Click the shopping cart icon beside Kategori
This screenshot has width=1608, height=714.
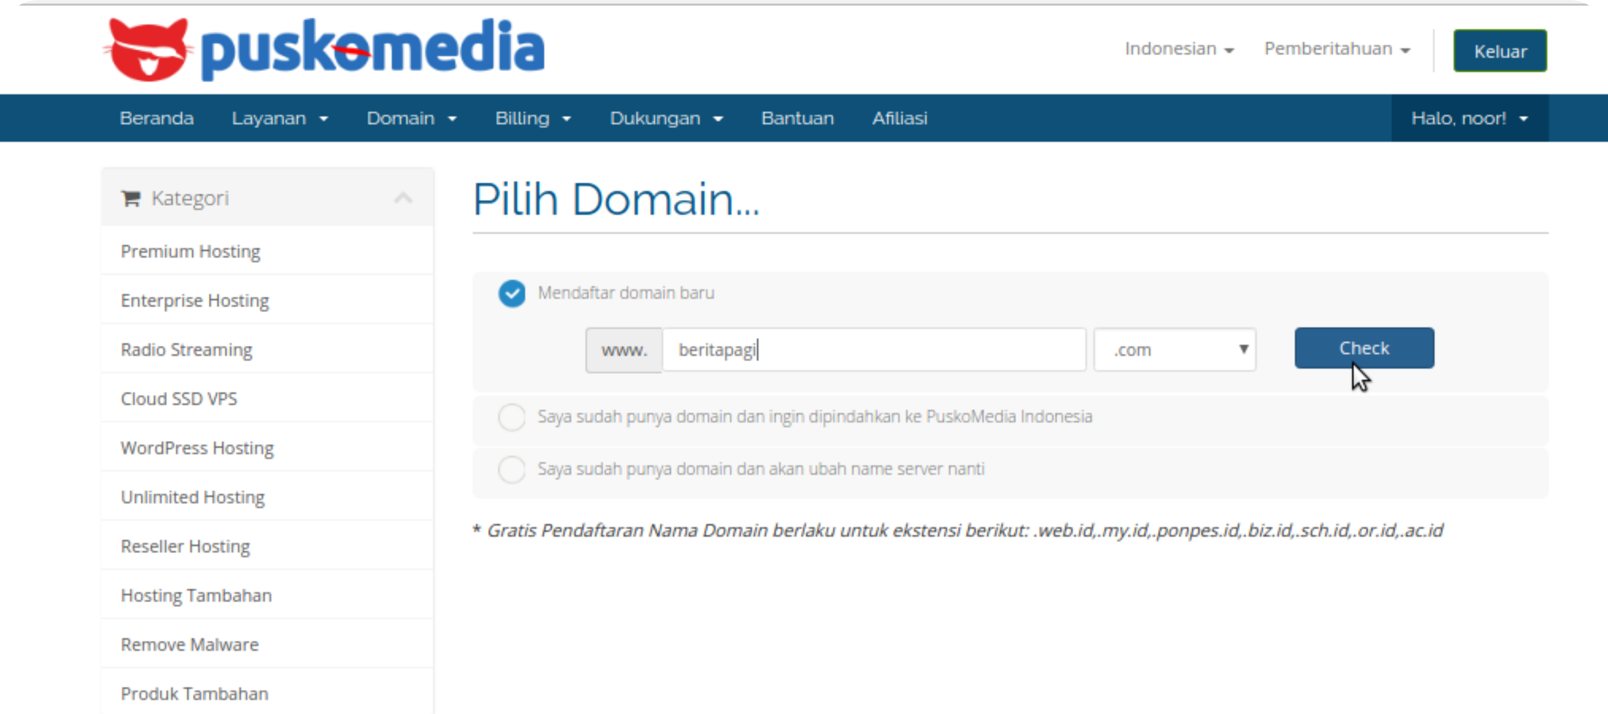tap(131, 198)
